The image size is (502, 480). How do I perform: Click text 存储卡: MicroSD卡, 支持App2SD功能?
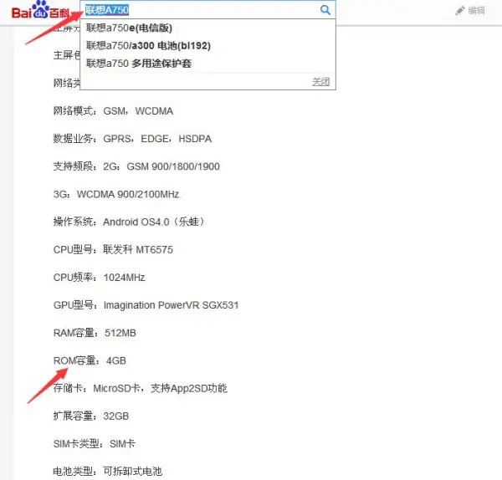coord(141,389)
